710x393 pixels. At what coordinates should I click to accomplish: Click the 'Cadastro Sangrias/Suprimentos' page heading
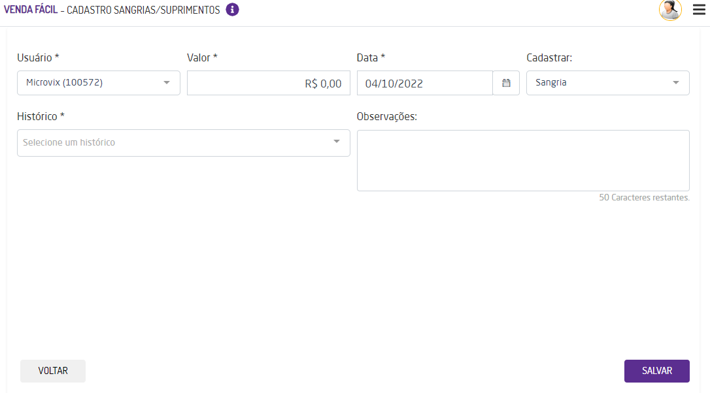pos(143,10)
